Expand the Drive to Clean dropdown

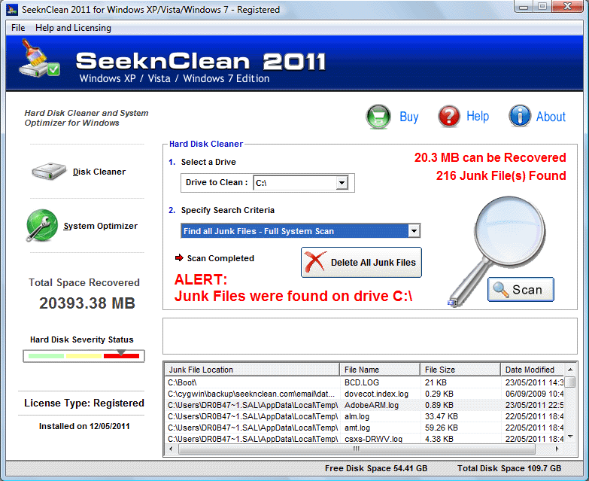click(342, 183)
